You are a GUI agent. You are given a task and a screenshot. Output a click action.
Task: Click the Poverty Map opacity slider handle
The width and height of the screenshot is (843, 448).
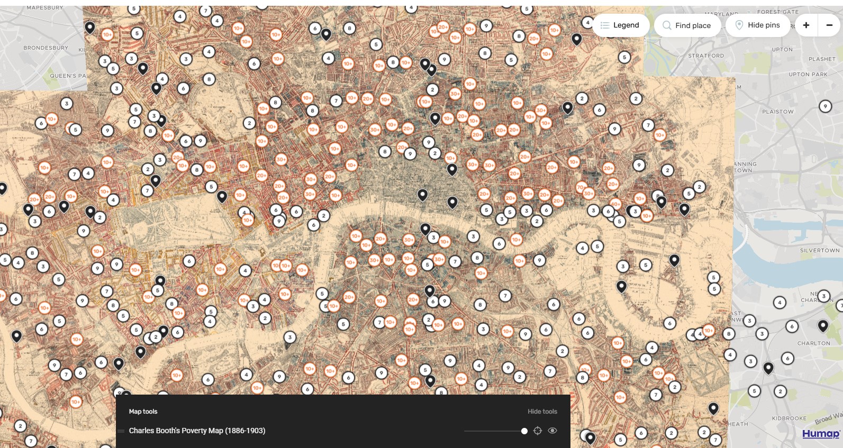coord(524,431)
